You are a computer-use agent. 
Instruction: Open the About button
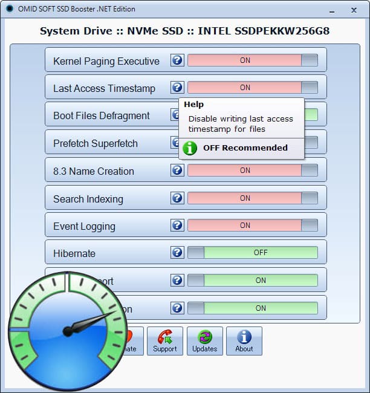244,341
